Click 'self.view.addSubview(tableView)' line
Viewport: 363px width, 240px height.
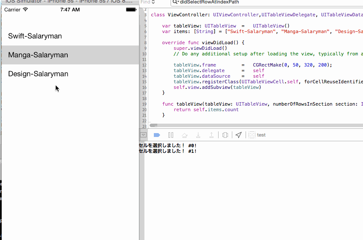[217, 88]
